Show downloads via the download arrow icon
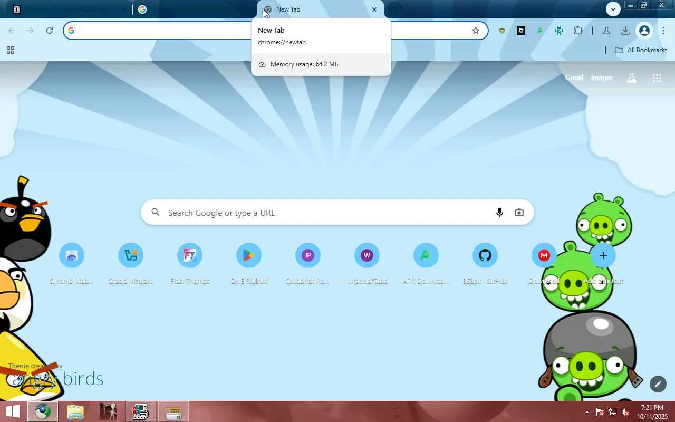 [x=625, y=31]
